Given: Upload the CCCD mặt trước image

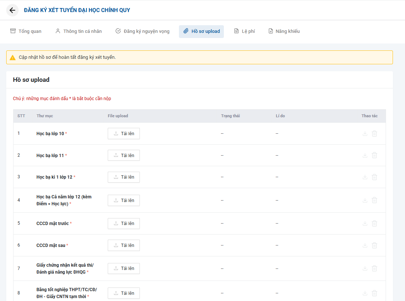Looking at the screenshot, I should tap(123, 224).
